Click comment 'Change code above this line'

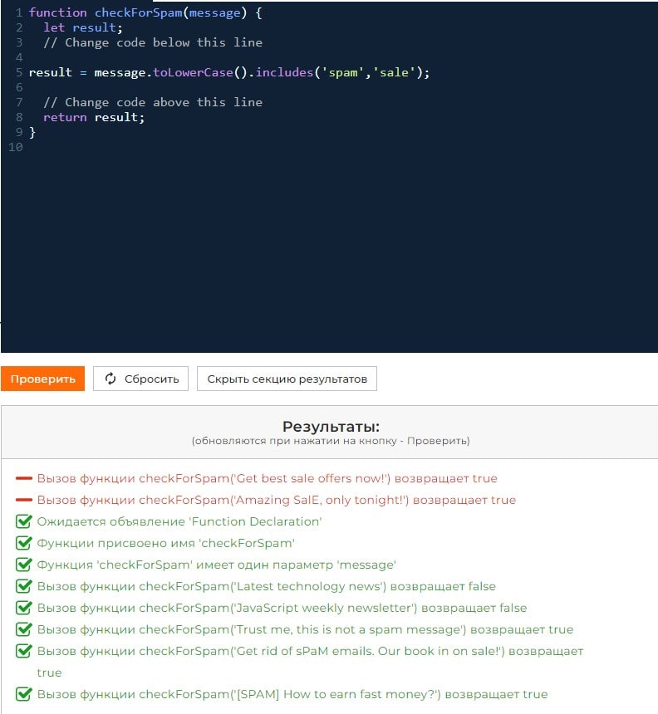click(x=153, y=102)
